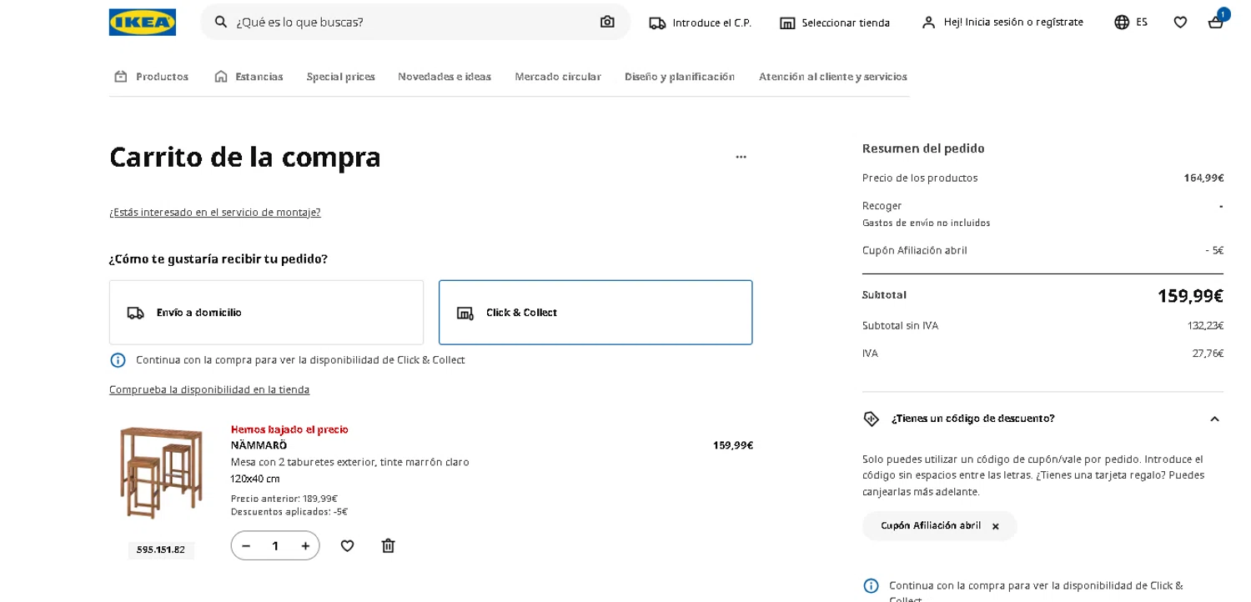Image resolution: width=1251 pixels, height=602 pixels.
Task: Click the NÄMMARÖ item price 159,99€
Action: pyautogui.click(x=732, y=445)
